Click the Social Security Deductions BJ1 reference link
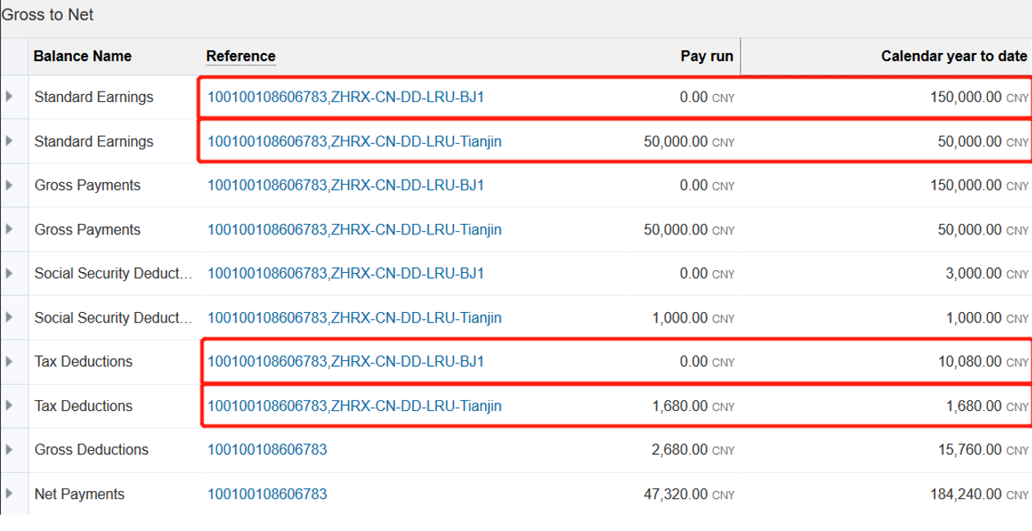1032x531 pixels. point(346,274)
